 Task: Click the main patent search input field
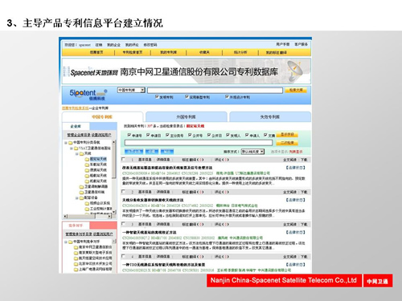215,91
